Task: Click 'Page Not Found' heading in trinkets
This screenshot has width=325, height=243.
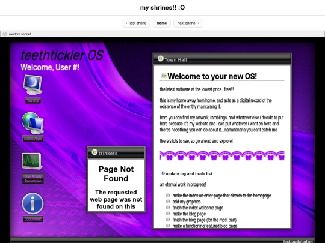Action: point(116,173)
